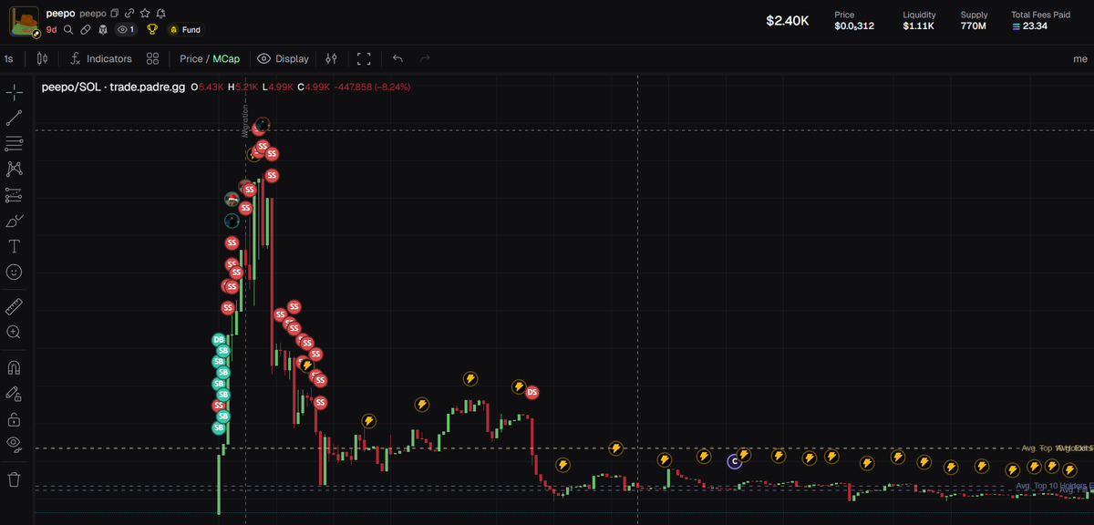Click the peepo token avatar
This screenshot has width=1094, height=525.
point(26,21)
